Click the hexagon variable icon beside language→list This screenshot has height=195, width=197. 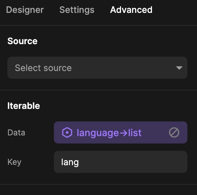tap(67, 132)
